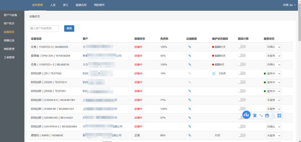Open cloud data link for WUX881553 row
301x142 pixels.
click(190, 109)
